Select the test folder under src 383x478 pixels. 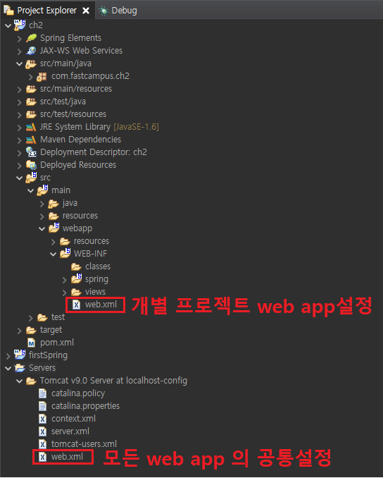pyautogui.click(x=58, y=317)
